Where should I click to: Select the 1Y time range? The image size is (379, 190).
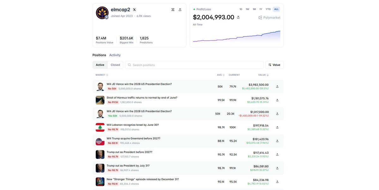pyautogui.click(x=261, y=9)
